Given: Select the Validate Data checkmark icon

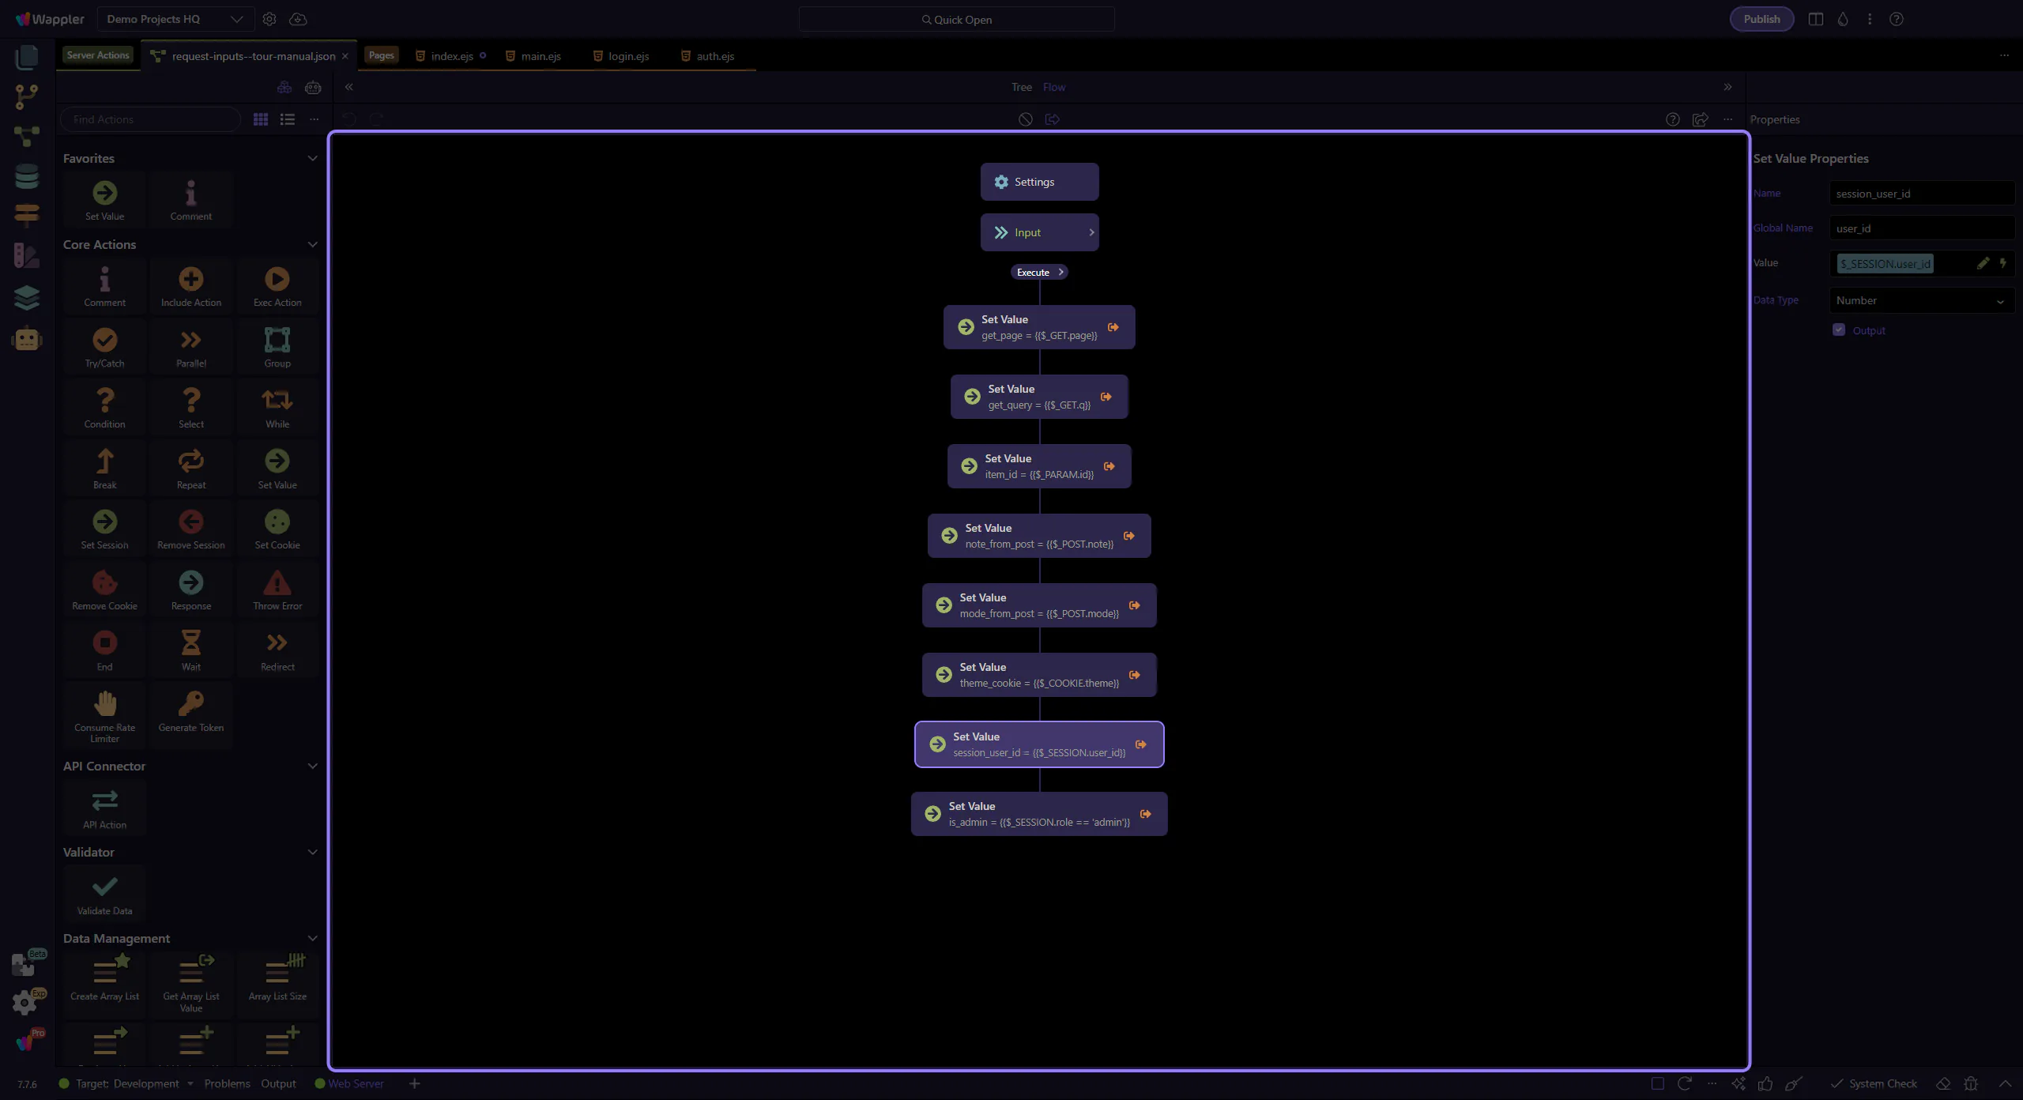Looking at the screenshot, I should click(104, 887).
